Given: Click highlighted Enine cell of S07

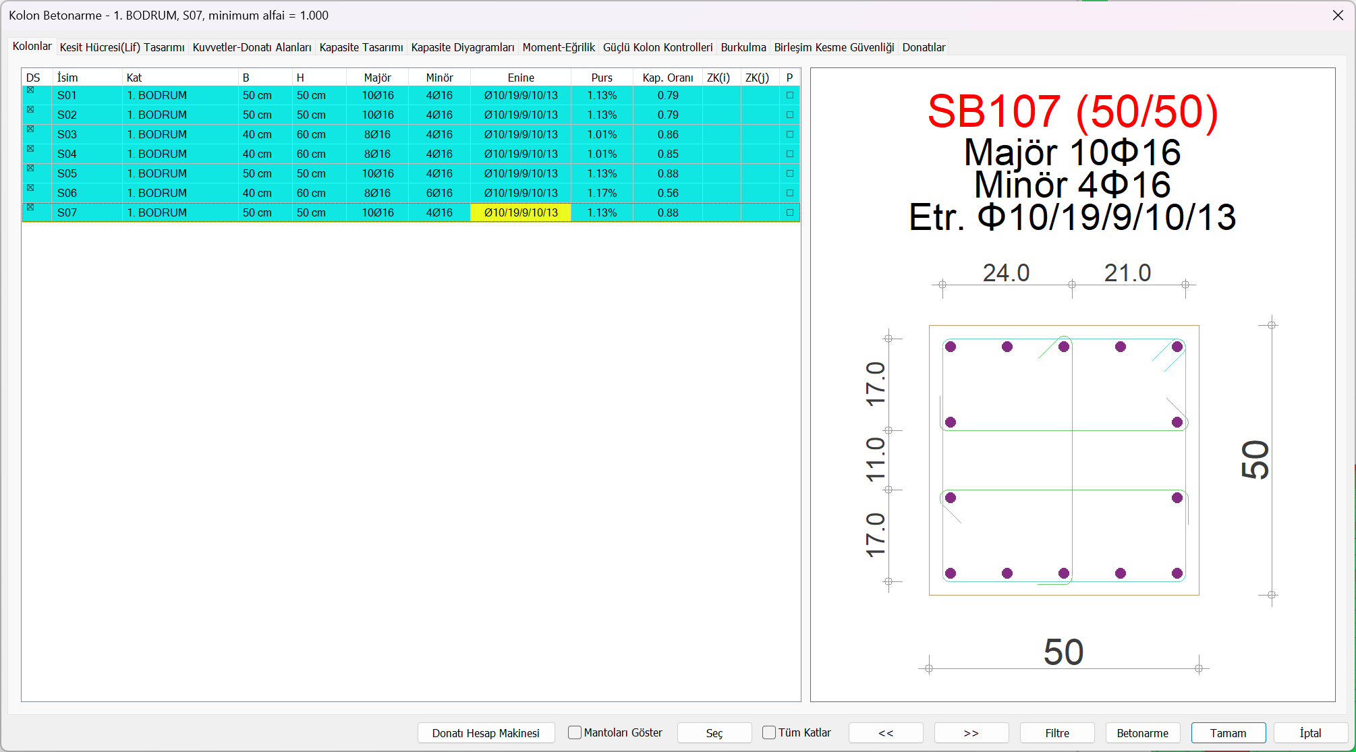Looking at the screenshot, I should pos(521,212).
